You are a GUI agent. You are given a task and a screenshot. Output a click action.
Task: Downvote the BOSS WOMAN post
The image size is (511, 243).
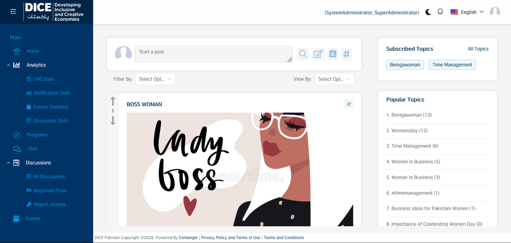click(x=113, y=121)
